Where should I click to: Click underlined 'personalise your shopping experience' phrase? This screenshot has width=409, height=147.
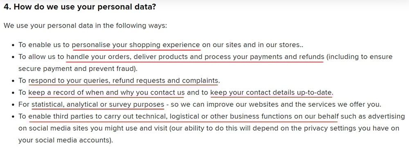[136, 45]
